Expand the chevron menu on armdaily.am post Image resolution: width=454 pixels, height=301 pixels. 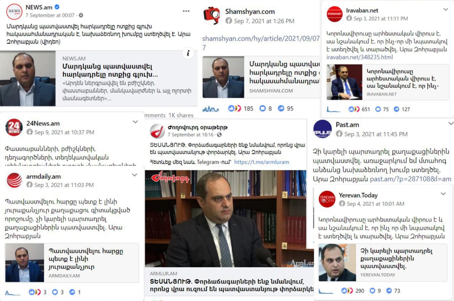pyautogui.click(x=135, y=175)
